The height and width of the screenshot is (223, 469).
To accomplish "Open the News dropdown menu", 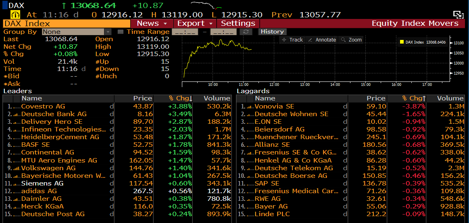I will [152, 23].
